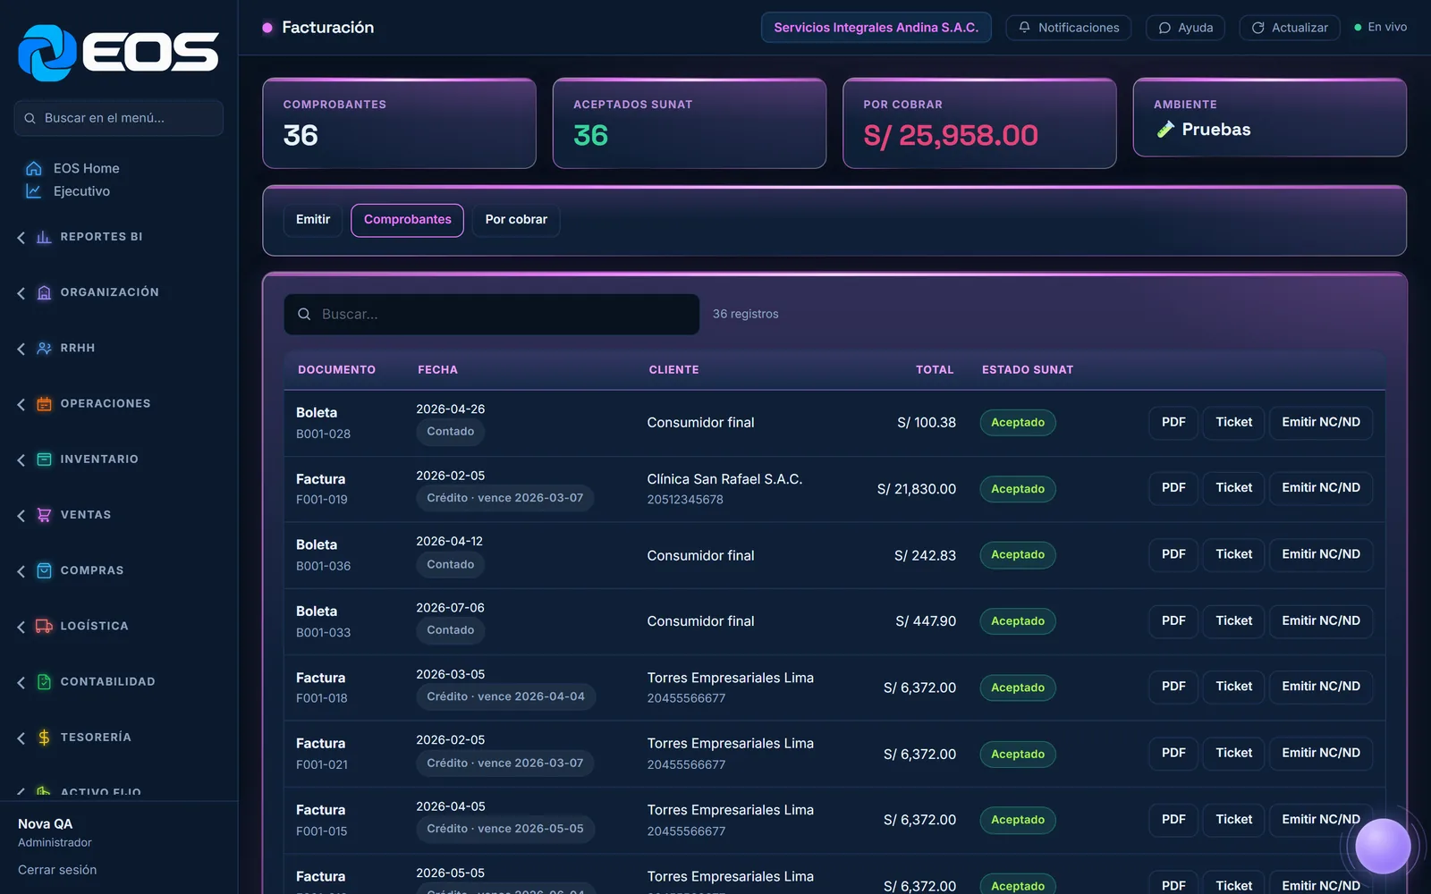Expand the Ventas section chevron
Image resolution: width=1431 pixels, height=894 pixels.
[x=21, y=515]
